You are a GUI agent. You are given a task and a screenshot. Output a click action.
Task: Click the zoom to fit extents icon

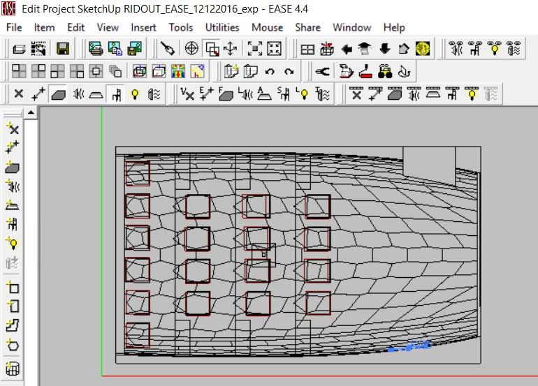(255, 49)
